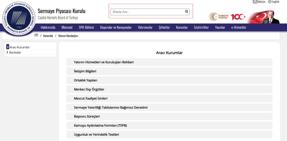The height and width of the screenshot is (141, 287).
Task: Click the Türkiye Yüzyılı logo
Action: tap(219, 17)
